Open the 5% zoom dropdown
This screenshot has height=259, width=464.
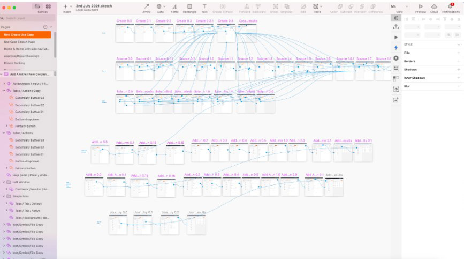(399, 6)
